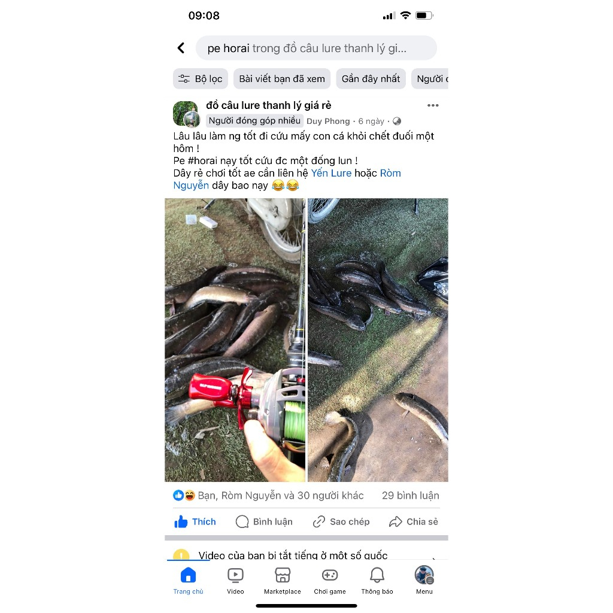
Task: Open the Chơi game tab
Action: click(x=330, y=581)
